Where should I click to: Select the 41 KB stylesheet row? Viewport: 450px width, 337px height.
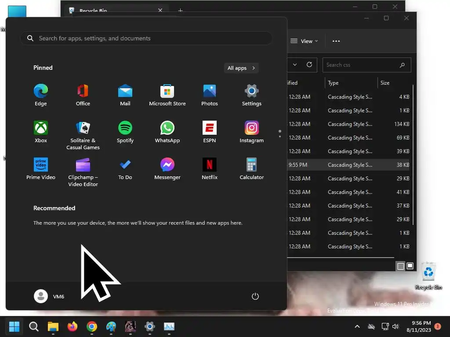348,192
